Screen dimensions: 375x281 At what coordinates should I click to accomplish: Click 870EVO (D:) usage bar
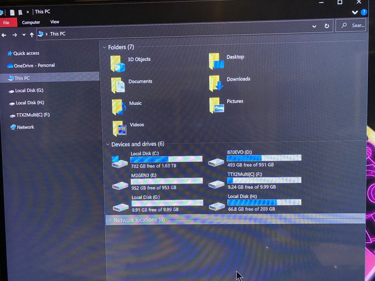(x=264, y=158)
